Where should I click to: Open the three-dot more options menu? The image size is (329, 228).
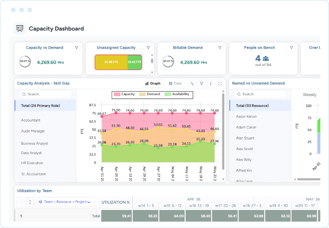point(211,84)
